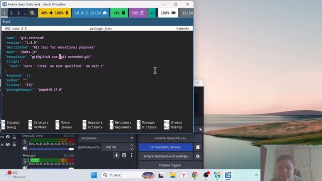The width and height of the screenshot is (322, 181).
Task: Open options menu for Микр/доп channel
Action: coord(25,161)
